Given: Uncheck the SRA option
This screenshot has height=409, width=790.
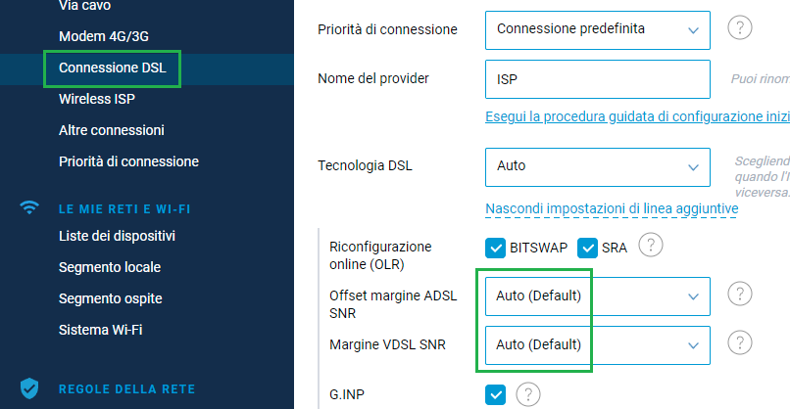Looking at the screenshot, I should [587, 248].
